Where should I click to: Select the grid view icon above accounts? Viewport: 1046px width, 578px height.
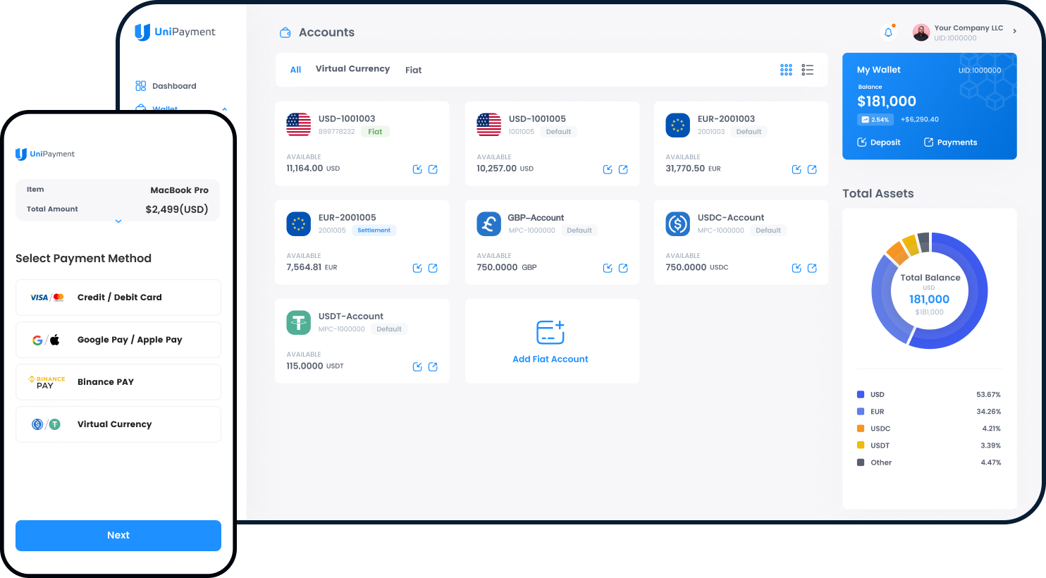[x=786, y=70]
